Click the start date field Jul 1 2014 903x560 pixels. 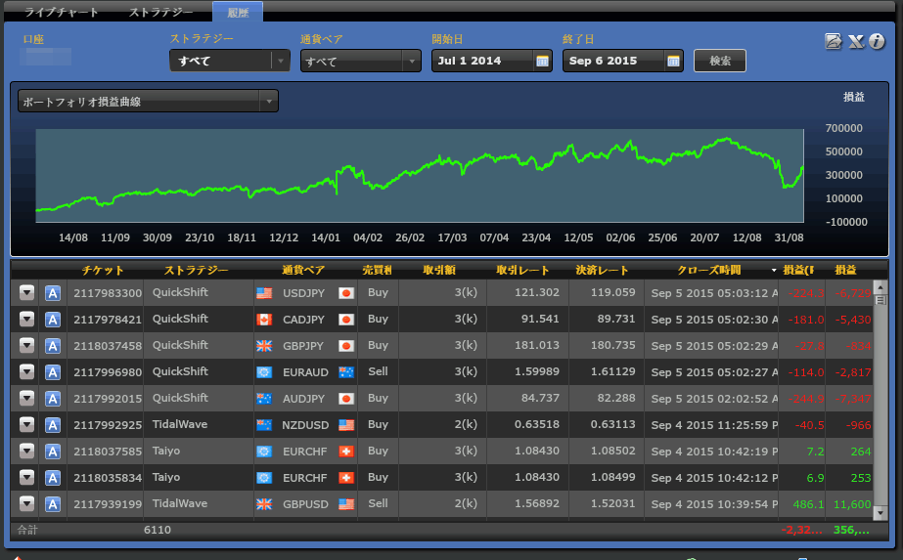482,61
